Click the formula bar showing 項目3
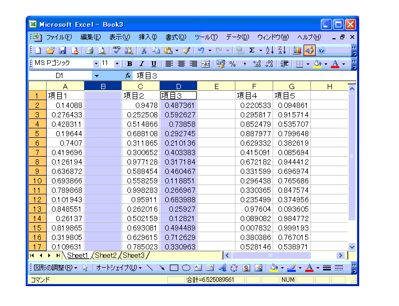Image resolution: width=399 pixels, height=306 pixels. pyautogui.click(x=244, y=76)
